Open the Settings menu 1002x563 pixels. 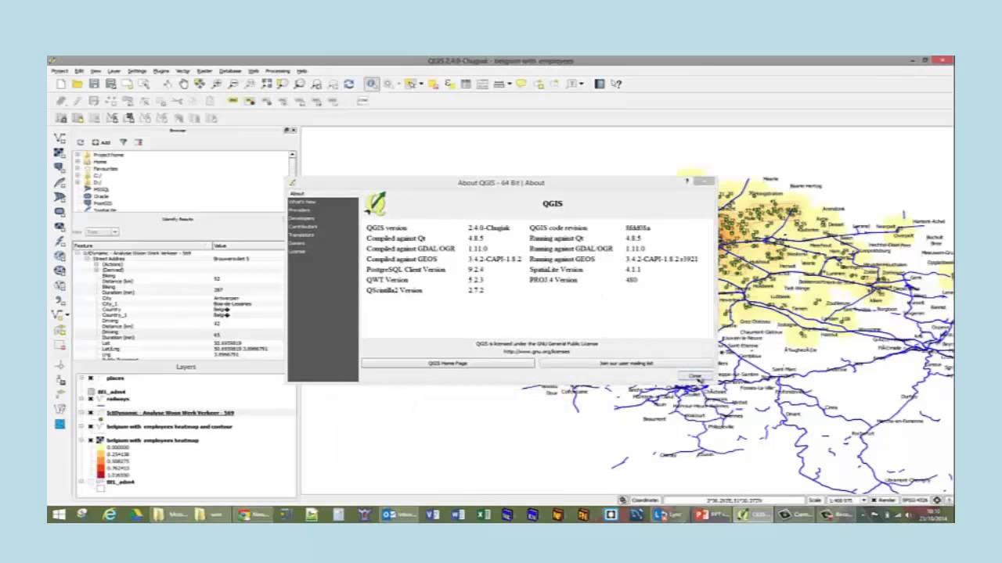[x=137, y=71]
